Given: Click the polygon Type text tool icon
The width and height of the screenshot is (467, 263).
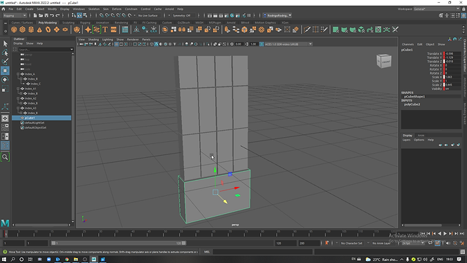Looking at the screenshot, I should (105, 30).
